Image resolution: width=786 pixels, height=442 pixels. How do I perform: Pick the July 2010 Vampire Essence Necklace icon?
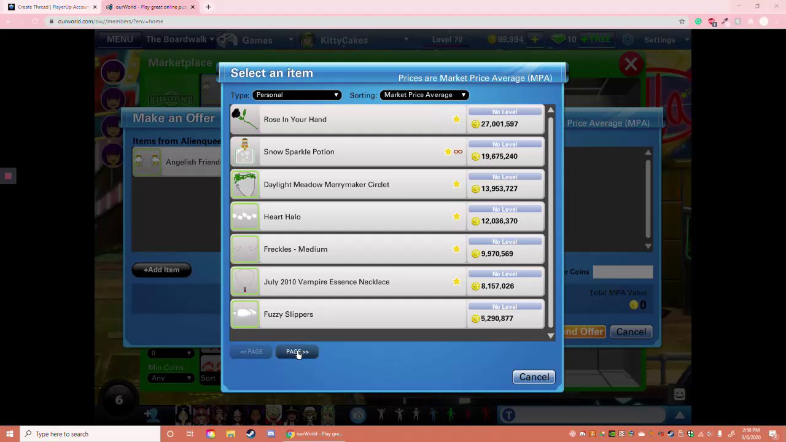[x=245, y=282]
